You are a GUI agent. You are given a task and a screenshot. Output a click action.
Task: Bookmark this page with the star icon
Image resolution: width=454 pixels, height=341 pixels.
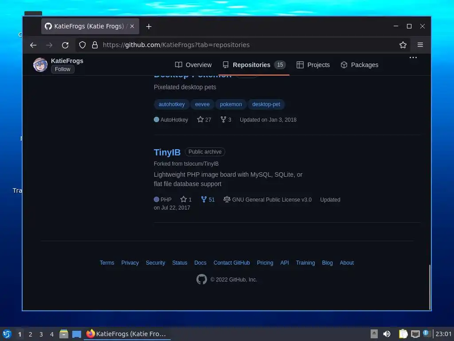[403, 45]
